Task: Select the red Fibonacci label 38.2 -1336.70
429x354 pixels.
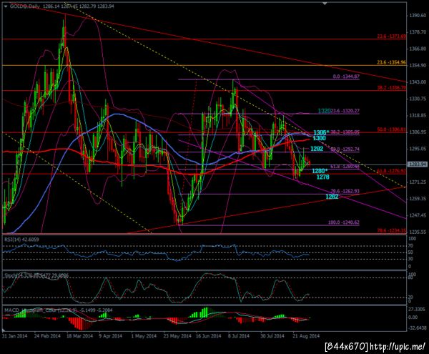Action: pos(392,88)
